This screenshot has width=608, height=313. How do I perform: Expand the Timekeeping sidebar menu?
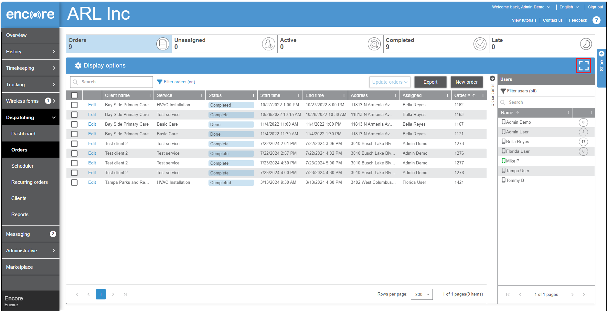click(30, 68)
